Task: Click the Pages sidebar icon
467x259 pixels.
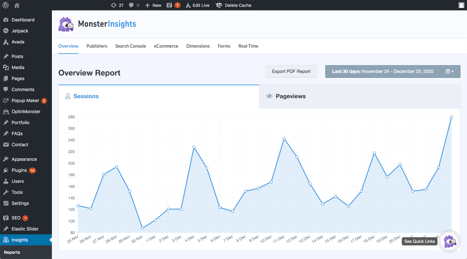Action: coord(6,78)
